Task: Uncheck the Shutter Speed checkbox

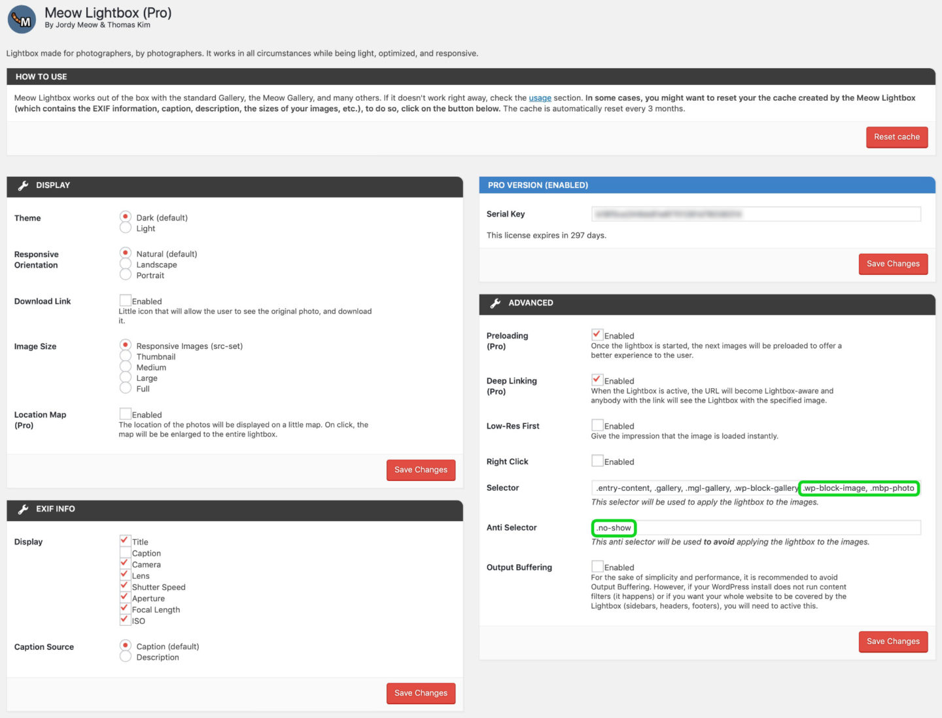Action: point(125,586)
